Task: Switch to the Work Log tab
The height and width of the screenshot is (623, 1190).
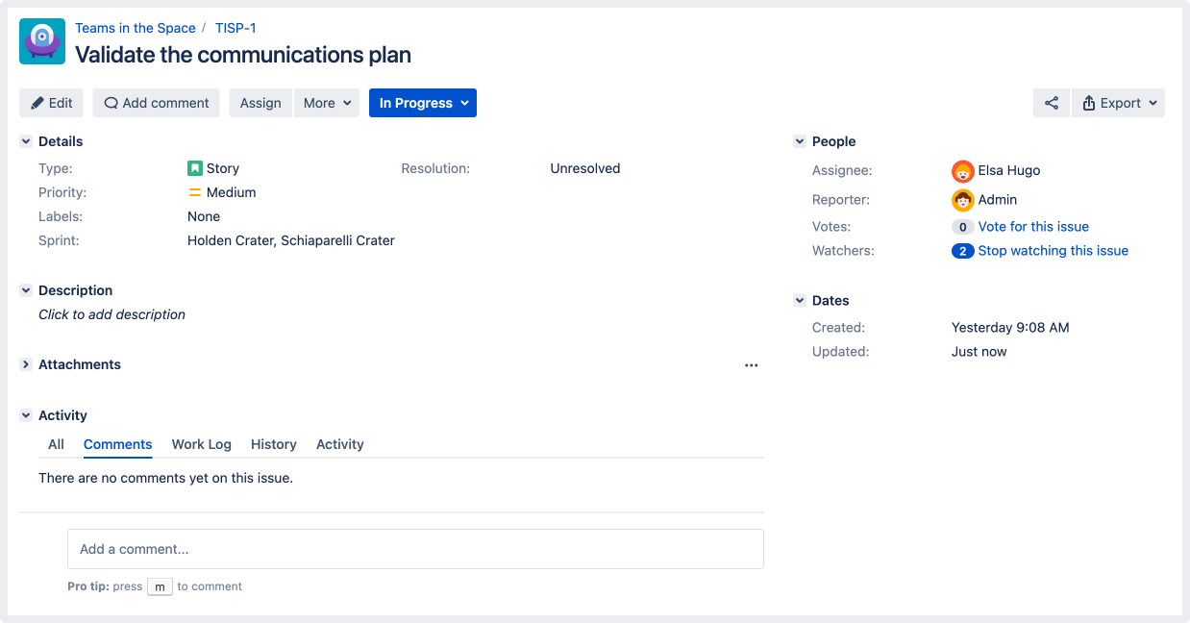Action: [202, 444]
